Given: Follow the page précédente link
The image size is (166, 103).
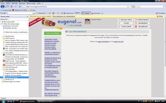Looking at the screenshot, I should [103, 42].
